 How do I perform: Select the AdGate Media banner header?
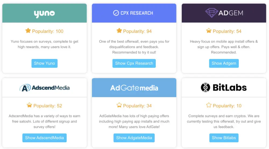pos(134,88)
